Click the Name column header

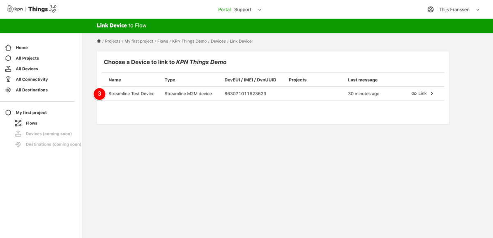pos(115,80)
